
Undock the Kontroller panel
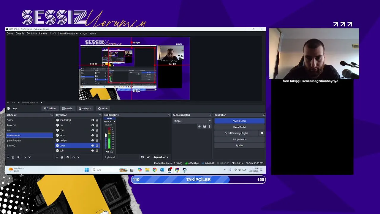tap(264, 115)
